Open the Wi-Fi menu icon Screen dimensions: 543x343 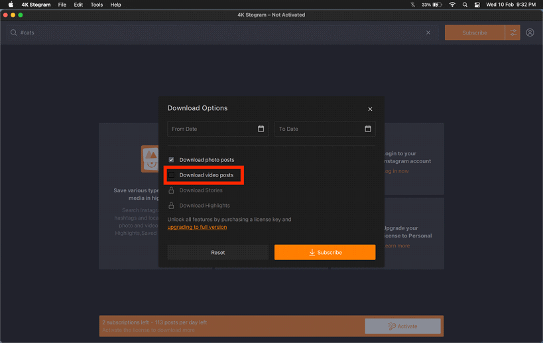[x=452, y=5]
